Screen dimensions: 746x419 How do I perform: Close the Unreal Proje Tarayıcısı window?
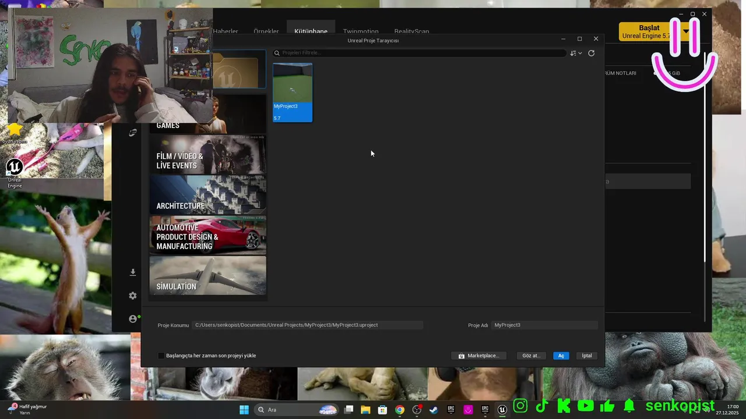pos(596,39)
